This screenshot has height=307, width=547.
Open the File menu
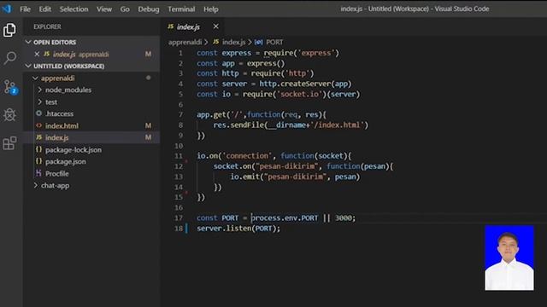pyautogui.click(x=25, y=9)
